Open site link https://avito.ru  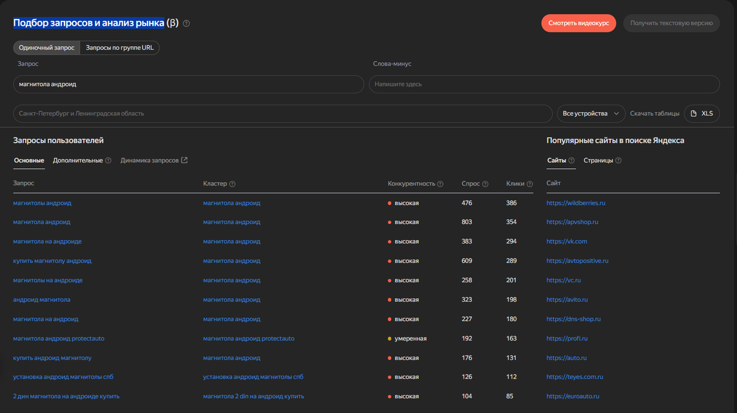(x=567, y=299)
